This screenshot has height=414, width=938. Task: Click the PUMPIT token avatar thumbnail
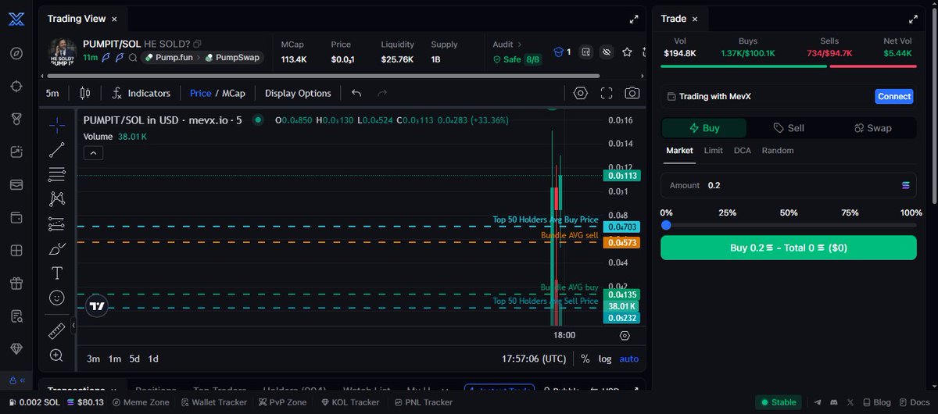click(62, 51)
